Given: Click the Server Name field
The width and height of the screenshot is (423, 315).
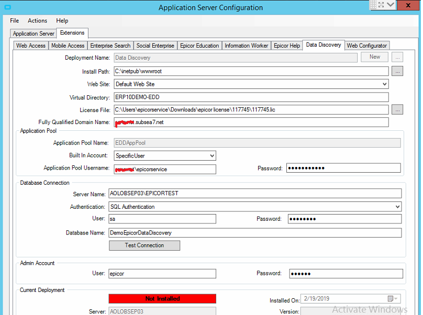Looking at the screenshot, I should coord(255,194).
